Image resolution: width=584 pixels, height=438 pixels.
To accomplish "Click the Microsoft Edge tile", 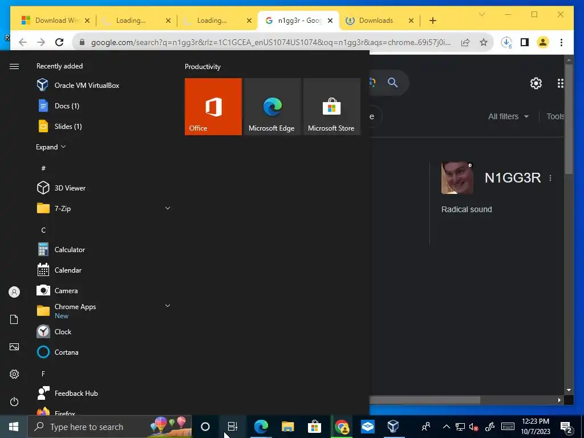I will (x=273, y=107).
